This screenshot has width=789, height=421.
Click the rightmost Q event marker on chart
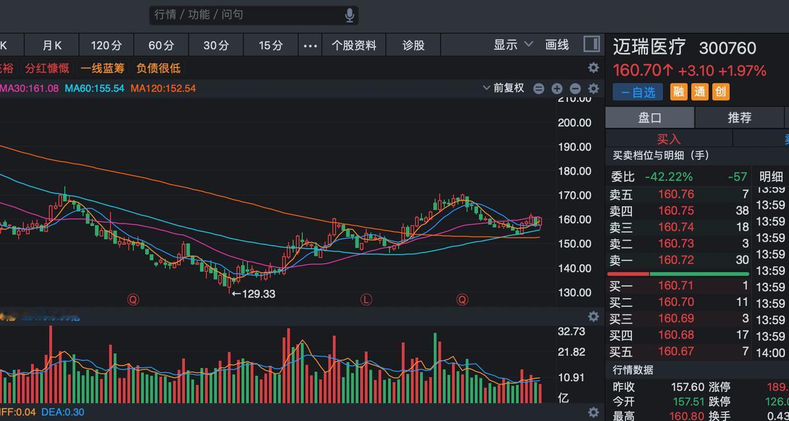pyautogui.click(x=462, y=299)
